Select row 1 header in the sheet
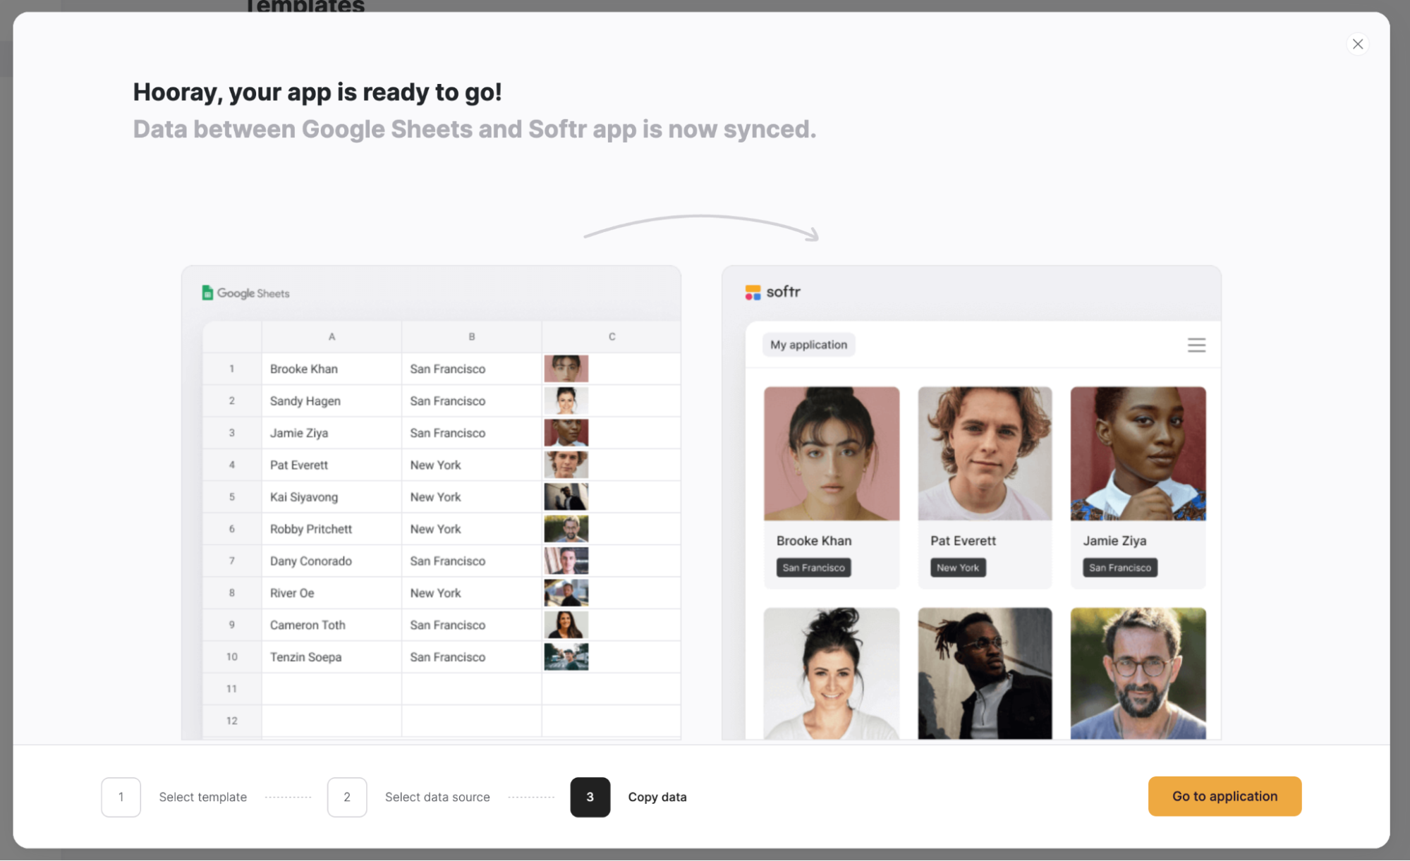The height and width of the screenshot is (861, 1410). (x=231, y=369)
